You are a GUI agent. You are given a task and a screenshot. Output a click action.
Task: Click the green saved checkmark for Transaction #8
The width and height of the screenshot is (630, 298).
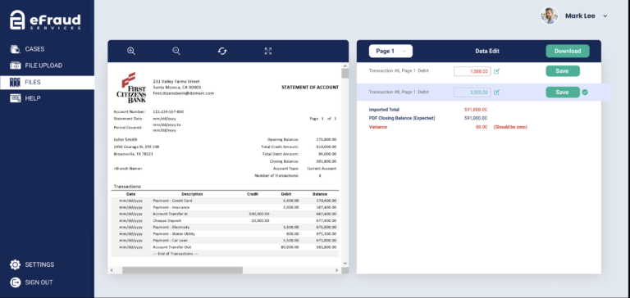(585, 93)
